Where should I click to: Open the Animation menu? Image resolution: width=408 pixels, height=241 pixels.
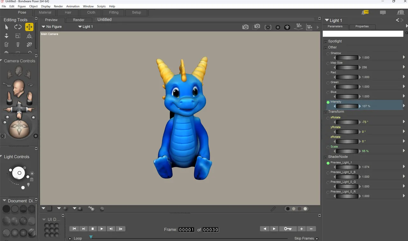pyautogui.click(x=73, y=6)
